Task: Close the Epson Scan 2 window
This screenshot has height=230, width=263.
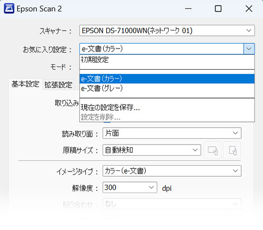Action: click(x=249, y=8)
